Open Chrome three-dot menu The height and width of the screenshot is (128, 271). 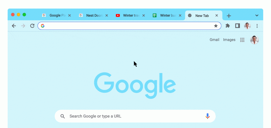pos(257,26)
